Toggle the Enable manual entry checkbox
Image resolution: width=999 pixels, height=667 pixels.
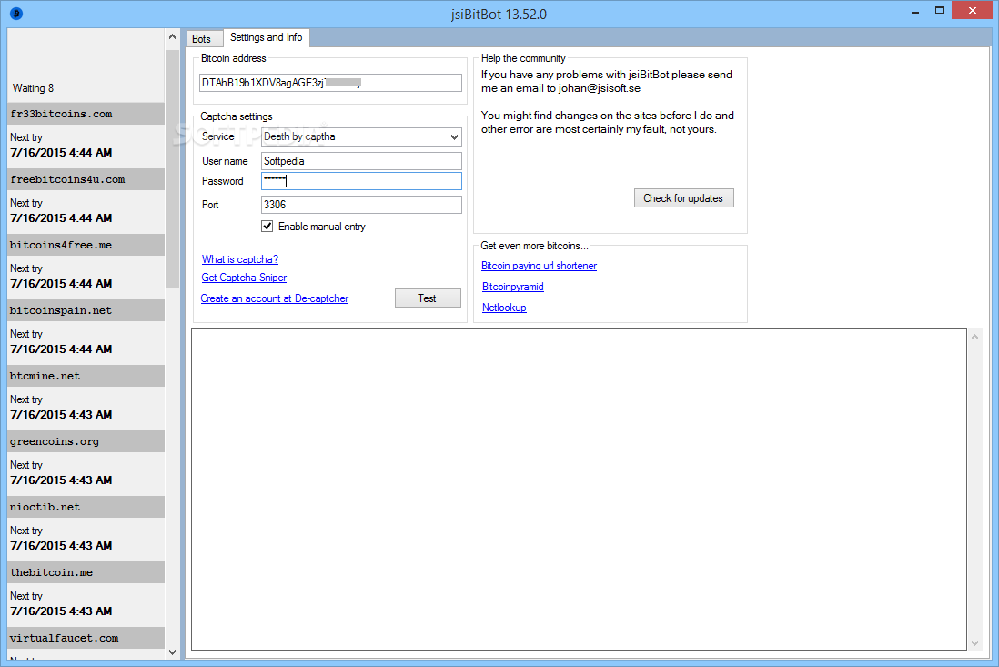pos(267,227)
